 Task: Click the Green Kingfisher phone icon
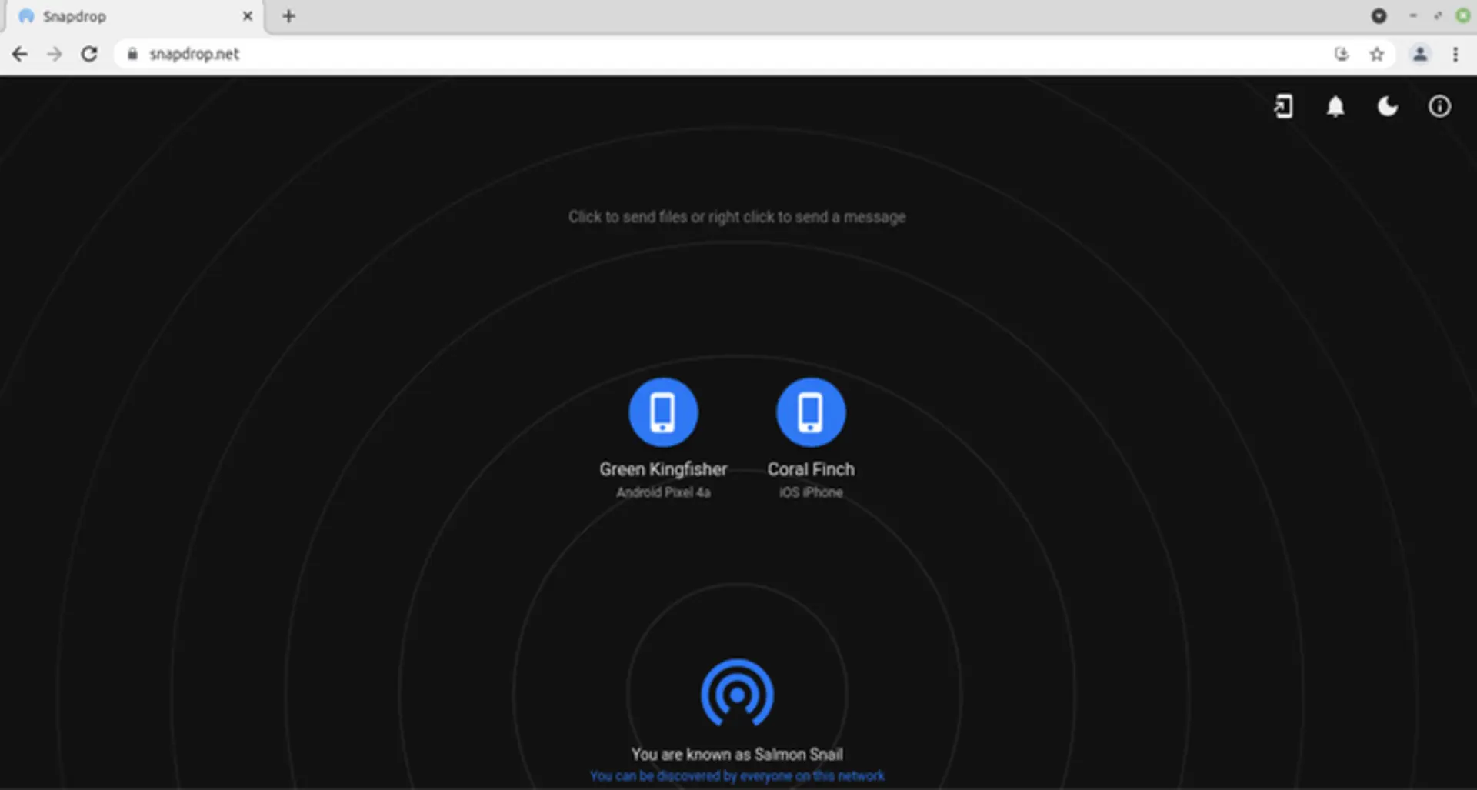coord(663,412)
